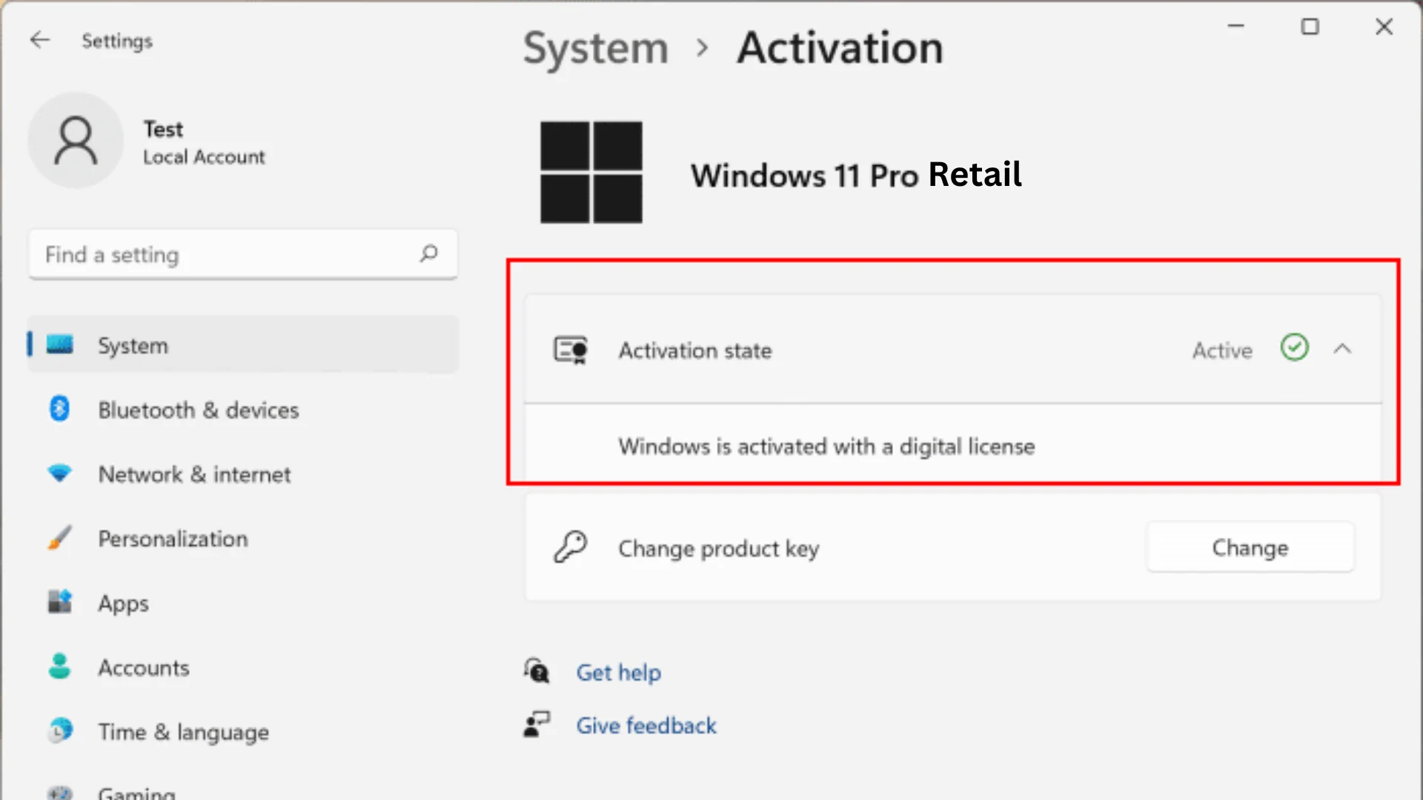
Task: Click the 'Change product key' label
Action: tap(719, 548)
